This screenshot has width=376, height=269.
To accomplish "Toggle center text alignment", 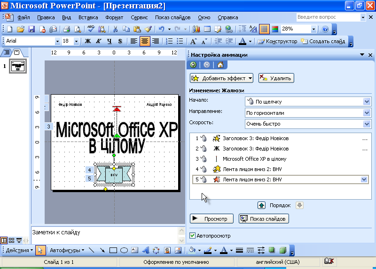I will pos(145,41).
